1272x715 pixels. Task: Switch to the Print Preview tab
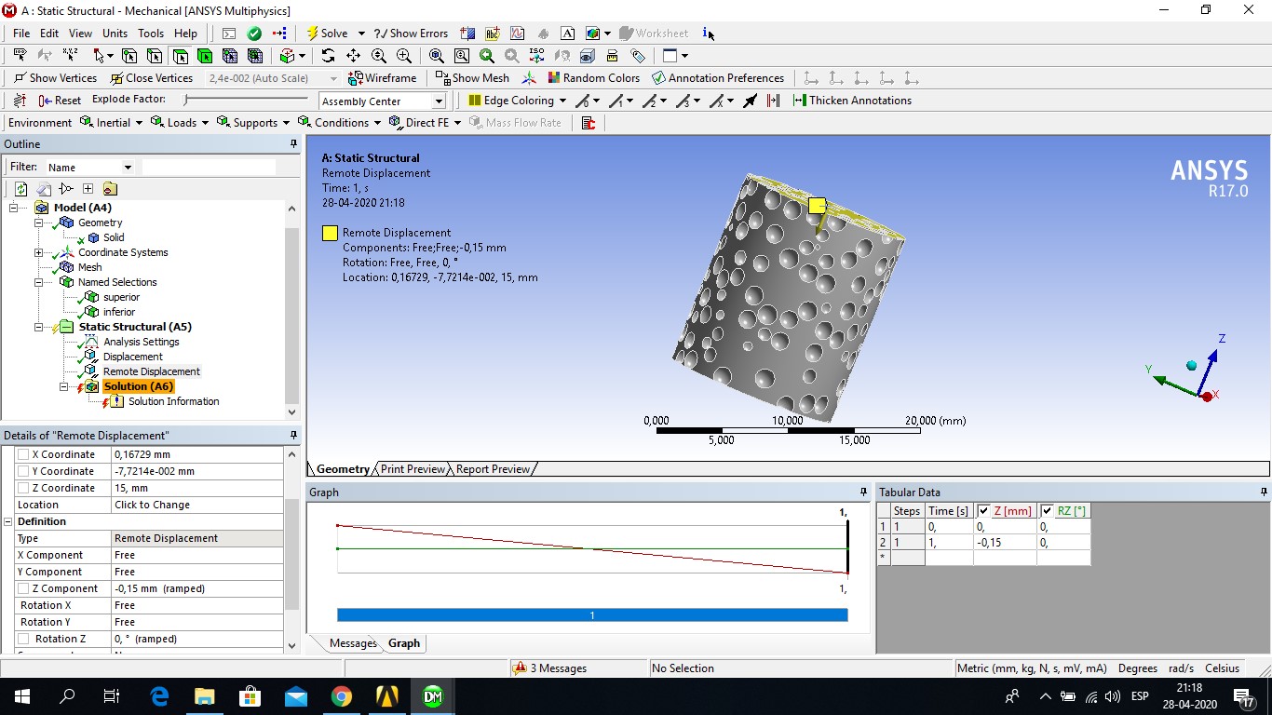413,469
